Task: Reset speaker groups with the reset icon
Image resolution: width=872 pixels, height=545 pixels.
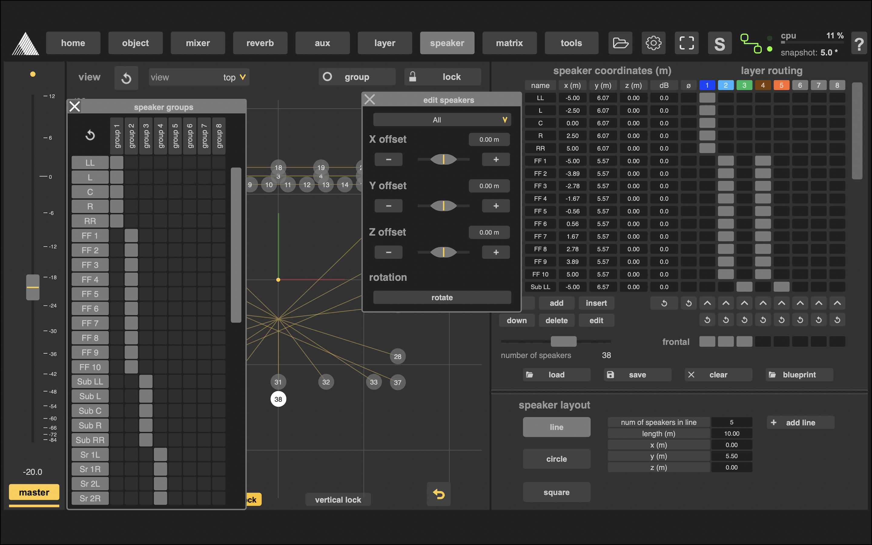Action: pos(90,136)
